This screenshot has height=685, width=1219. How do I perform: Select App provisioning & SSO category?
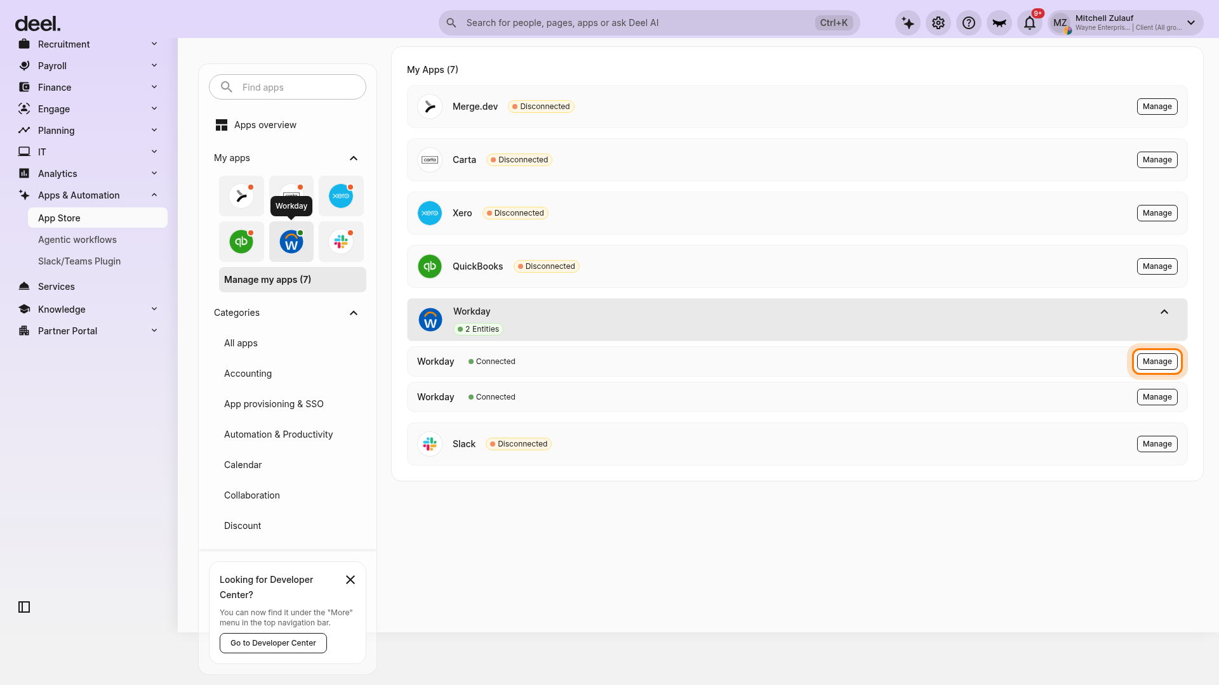(x=274, y=404)
